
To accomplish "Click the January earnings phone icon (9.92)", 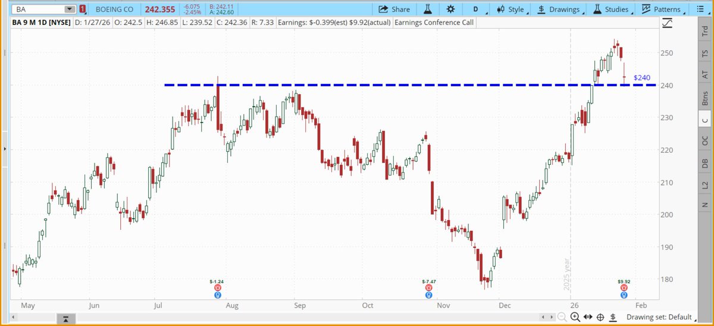I will pos(624,287).
